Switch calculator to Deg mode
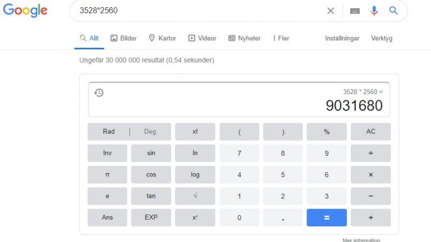This screenshot has width=431, height=242. pyautogui.click(x=150, y=132)
